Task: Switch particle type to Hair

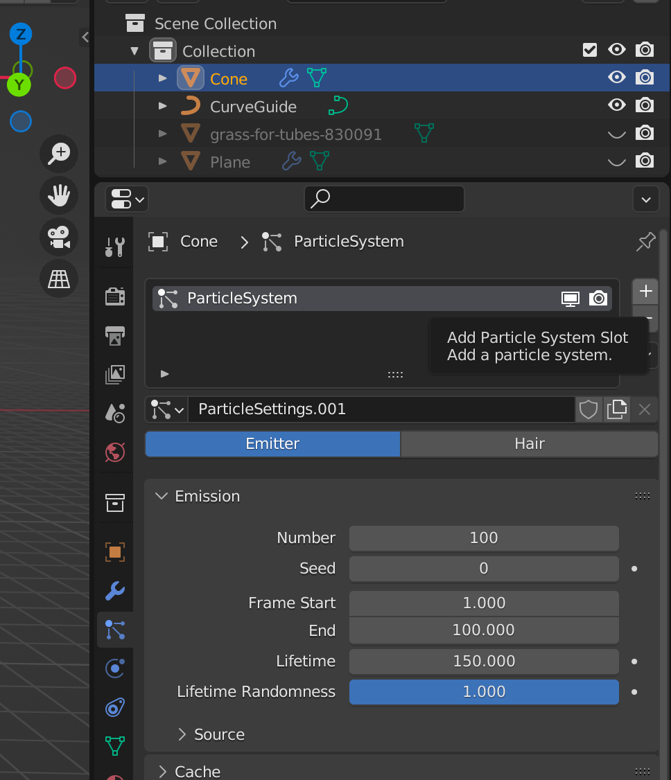Action: [529, 443]
